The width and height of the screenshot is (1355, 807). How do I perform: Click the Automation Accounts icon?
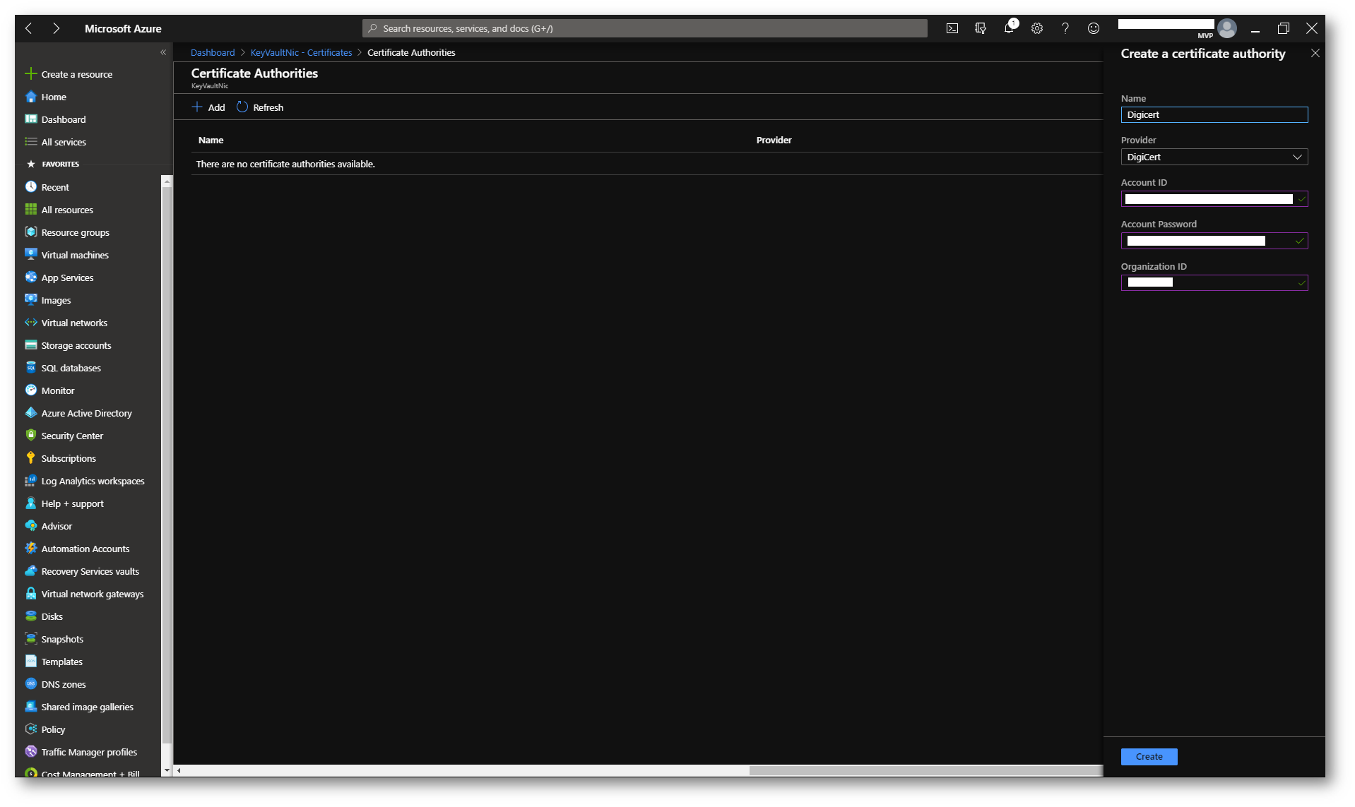click(30, 549)
